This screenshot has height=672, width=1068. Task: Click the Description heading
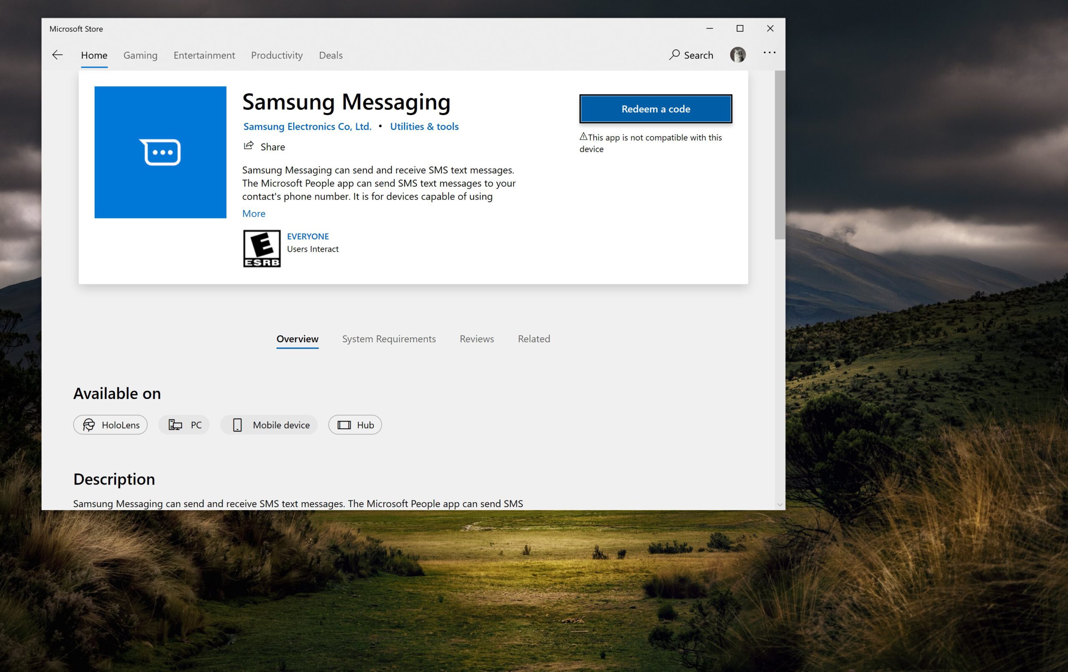click(114, 479)
